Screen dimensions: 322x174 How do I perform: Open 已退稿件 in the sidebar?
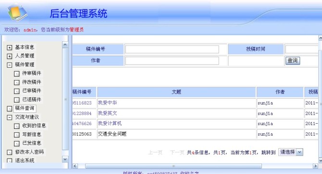tap(32, 100)
